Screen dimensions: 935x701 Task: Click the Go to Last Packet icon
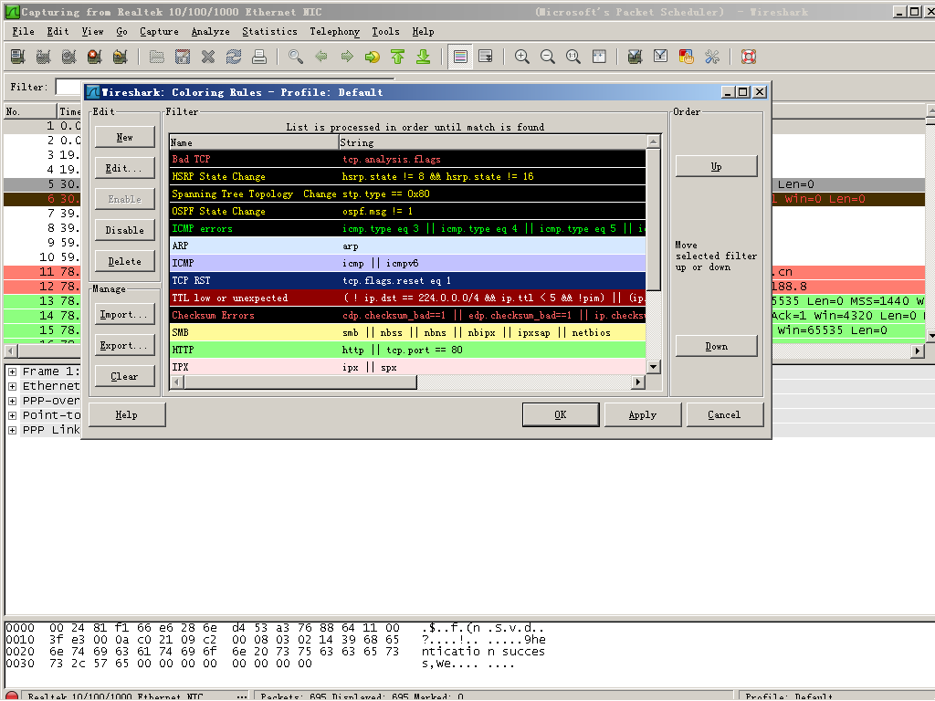[423, 57]
